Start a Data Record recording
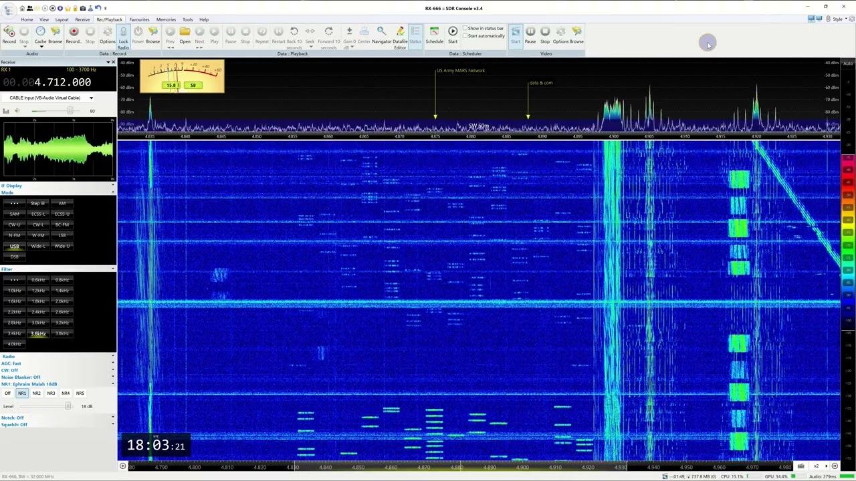 point(74,34)
